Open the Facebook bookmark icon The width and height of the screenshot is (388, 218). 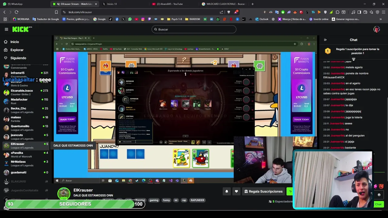point(117,19)
